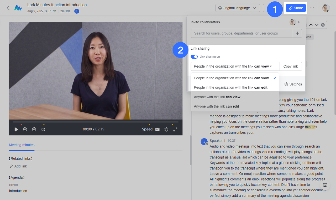Open video player settings gear
This screenshot has width=336, height=200.
click(166, 129)
